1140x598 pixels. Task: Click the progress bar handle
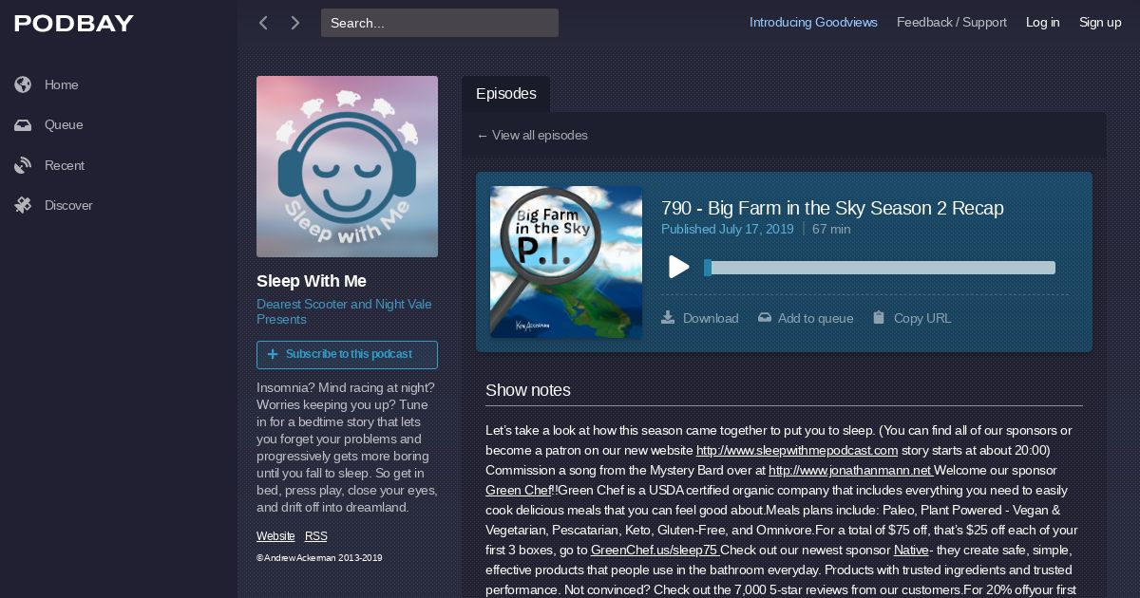[708, 268]
